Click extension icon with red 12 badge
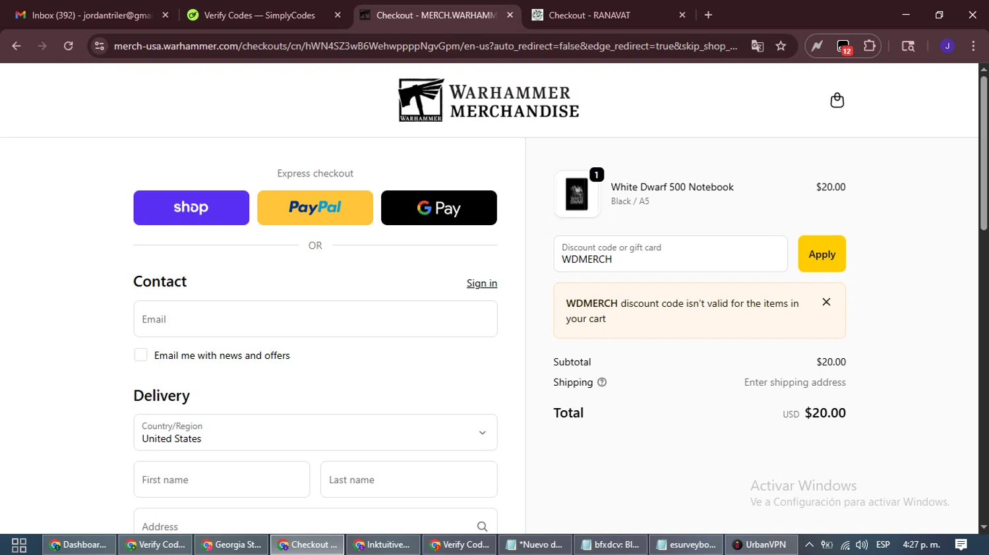 [844, 47]
